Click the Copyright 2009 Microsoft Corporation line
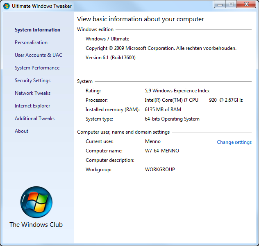 click(161, 48)
